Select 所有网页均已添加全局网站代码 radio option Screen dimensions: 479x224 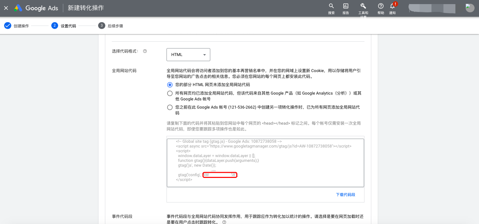[170, 93]
